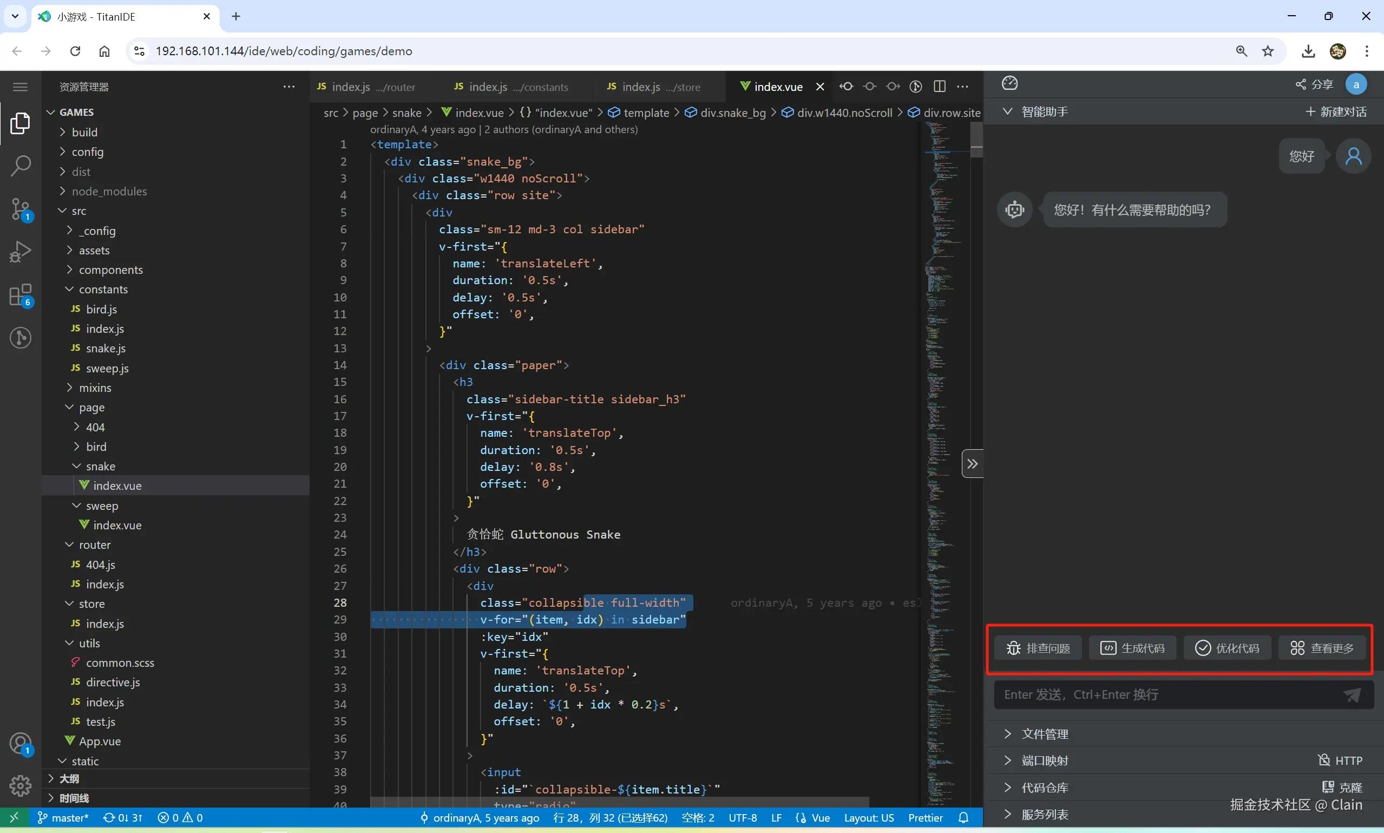The height and width of the screenshot is (833, 1384).
Task: Open editor more actions ellipsis
Action: point(962,87)
